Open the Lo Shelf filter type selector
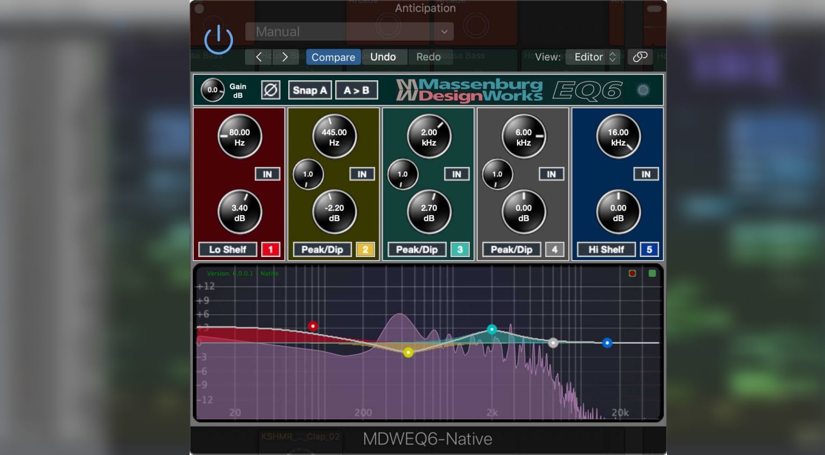Image resolution: width=825 pixels, height=455 pixels. 228,249
